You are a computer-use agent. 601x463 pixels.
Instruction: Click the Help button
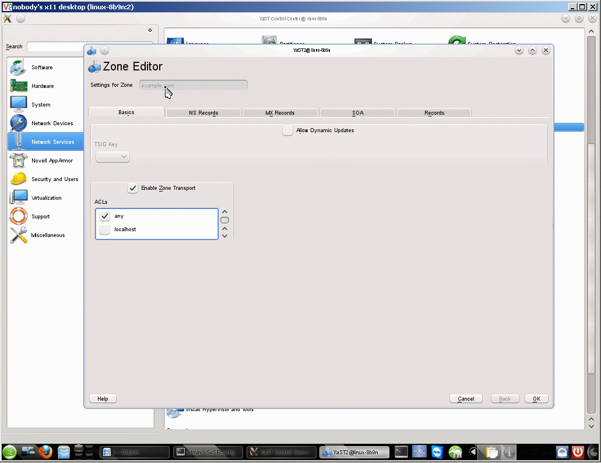coord(103,399)
